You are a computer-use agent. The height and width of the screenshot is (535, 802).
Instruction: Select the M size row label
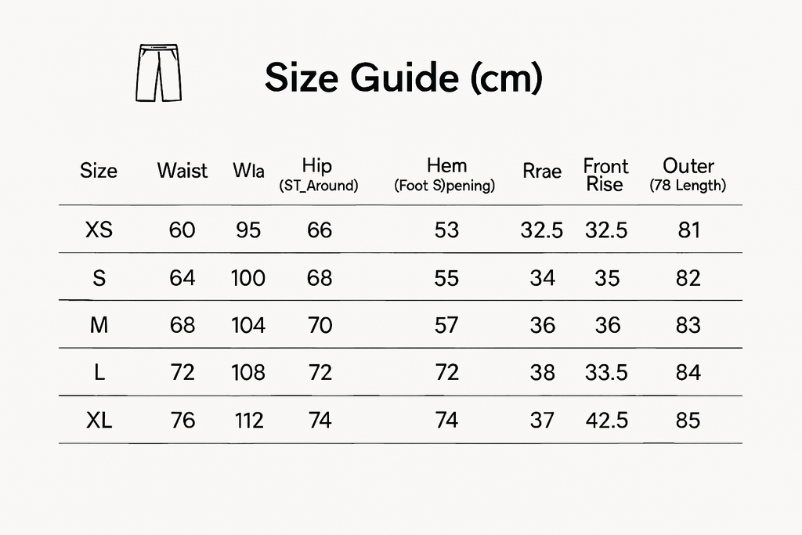tap(99, 325)
